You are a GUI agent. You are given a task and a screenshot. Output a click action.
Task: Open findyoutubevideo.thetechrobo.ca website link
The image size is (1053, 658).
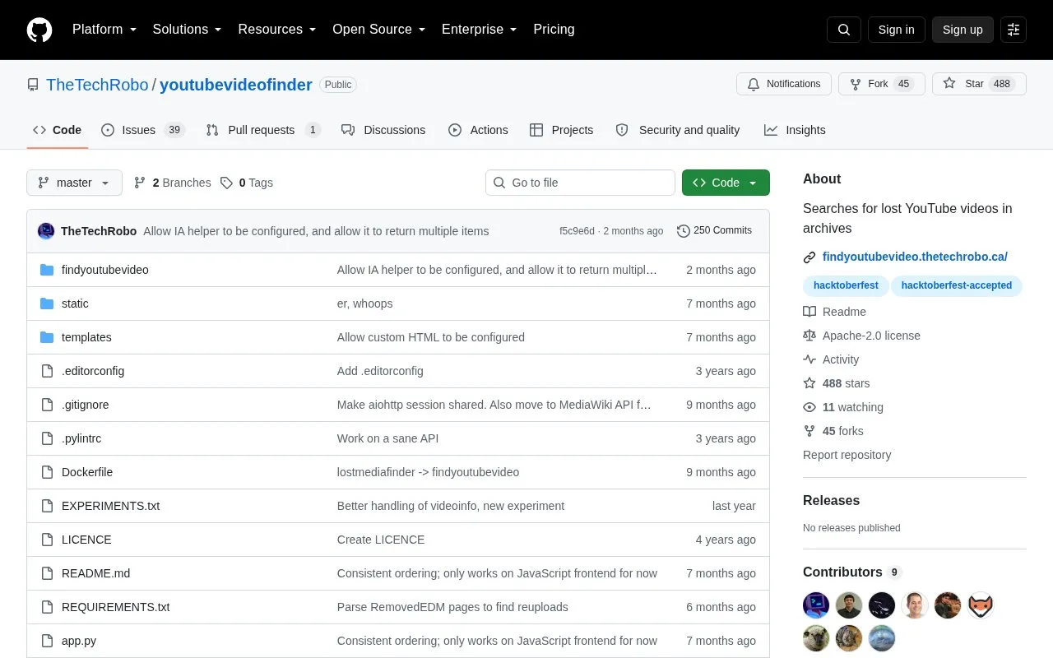coord(915,257)
